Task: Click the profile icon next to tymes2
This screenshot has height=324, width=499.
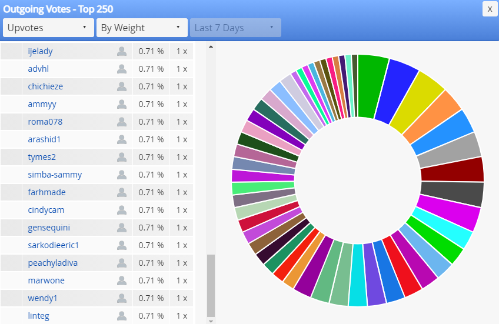Action: 122,157
